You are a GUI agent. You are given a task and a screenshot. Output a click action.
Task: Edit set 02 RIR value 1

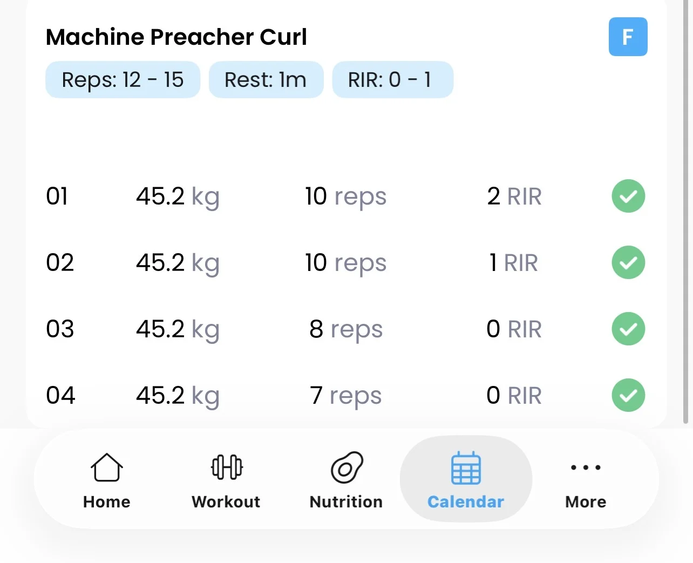point(493,263)
